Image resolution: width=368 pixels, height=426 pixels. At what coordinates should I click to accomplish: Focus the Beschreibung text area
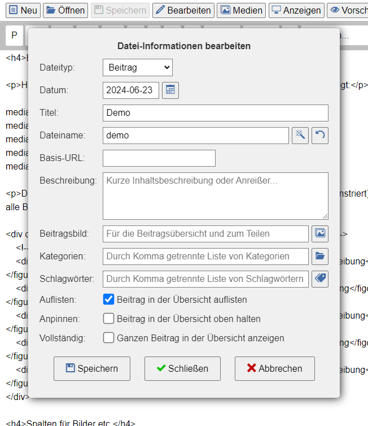215,195
